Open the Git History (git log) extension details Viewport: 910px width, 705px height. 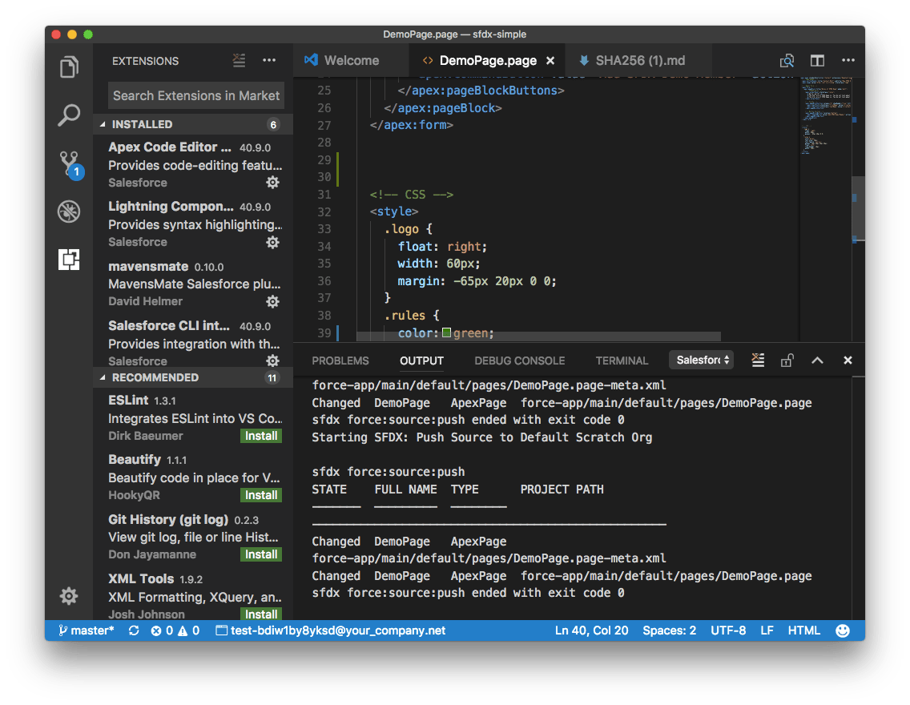[x=193, y=537]
